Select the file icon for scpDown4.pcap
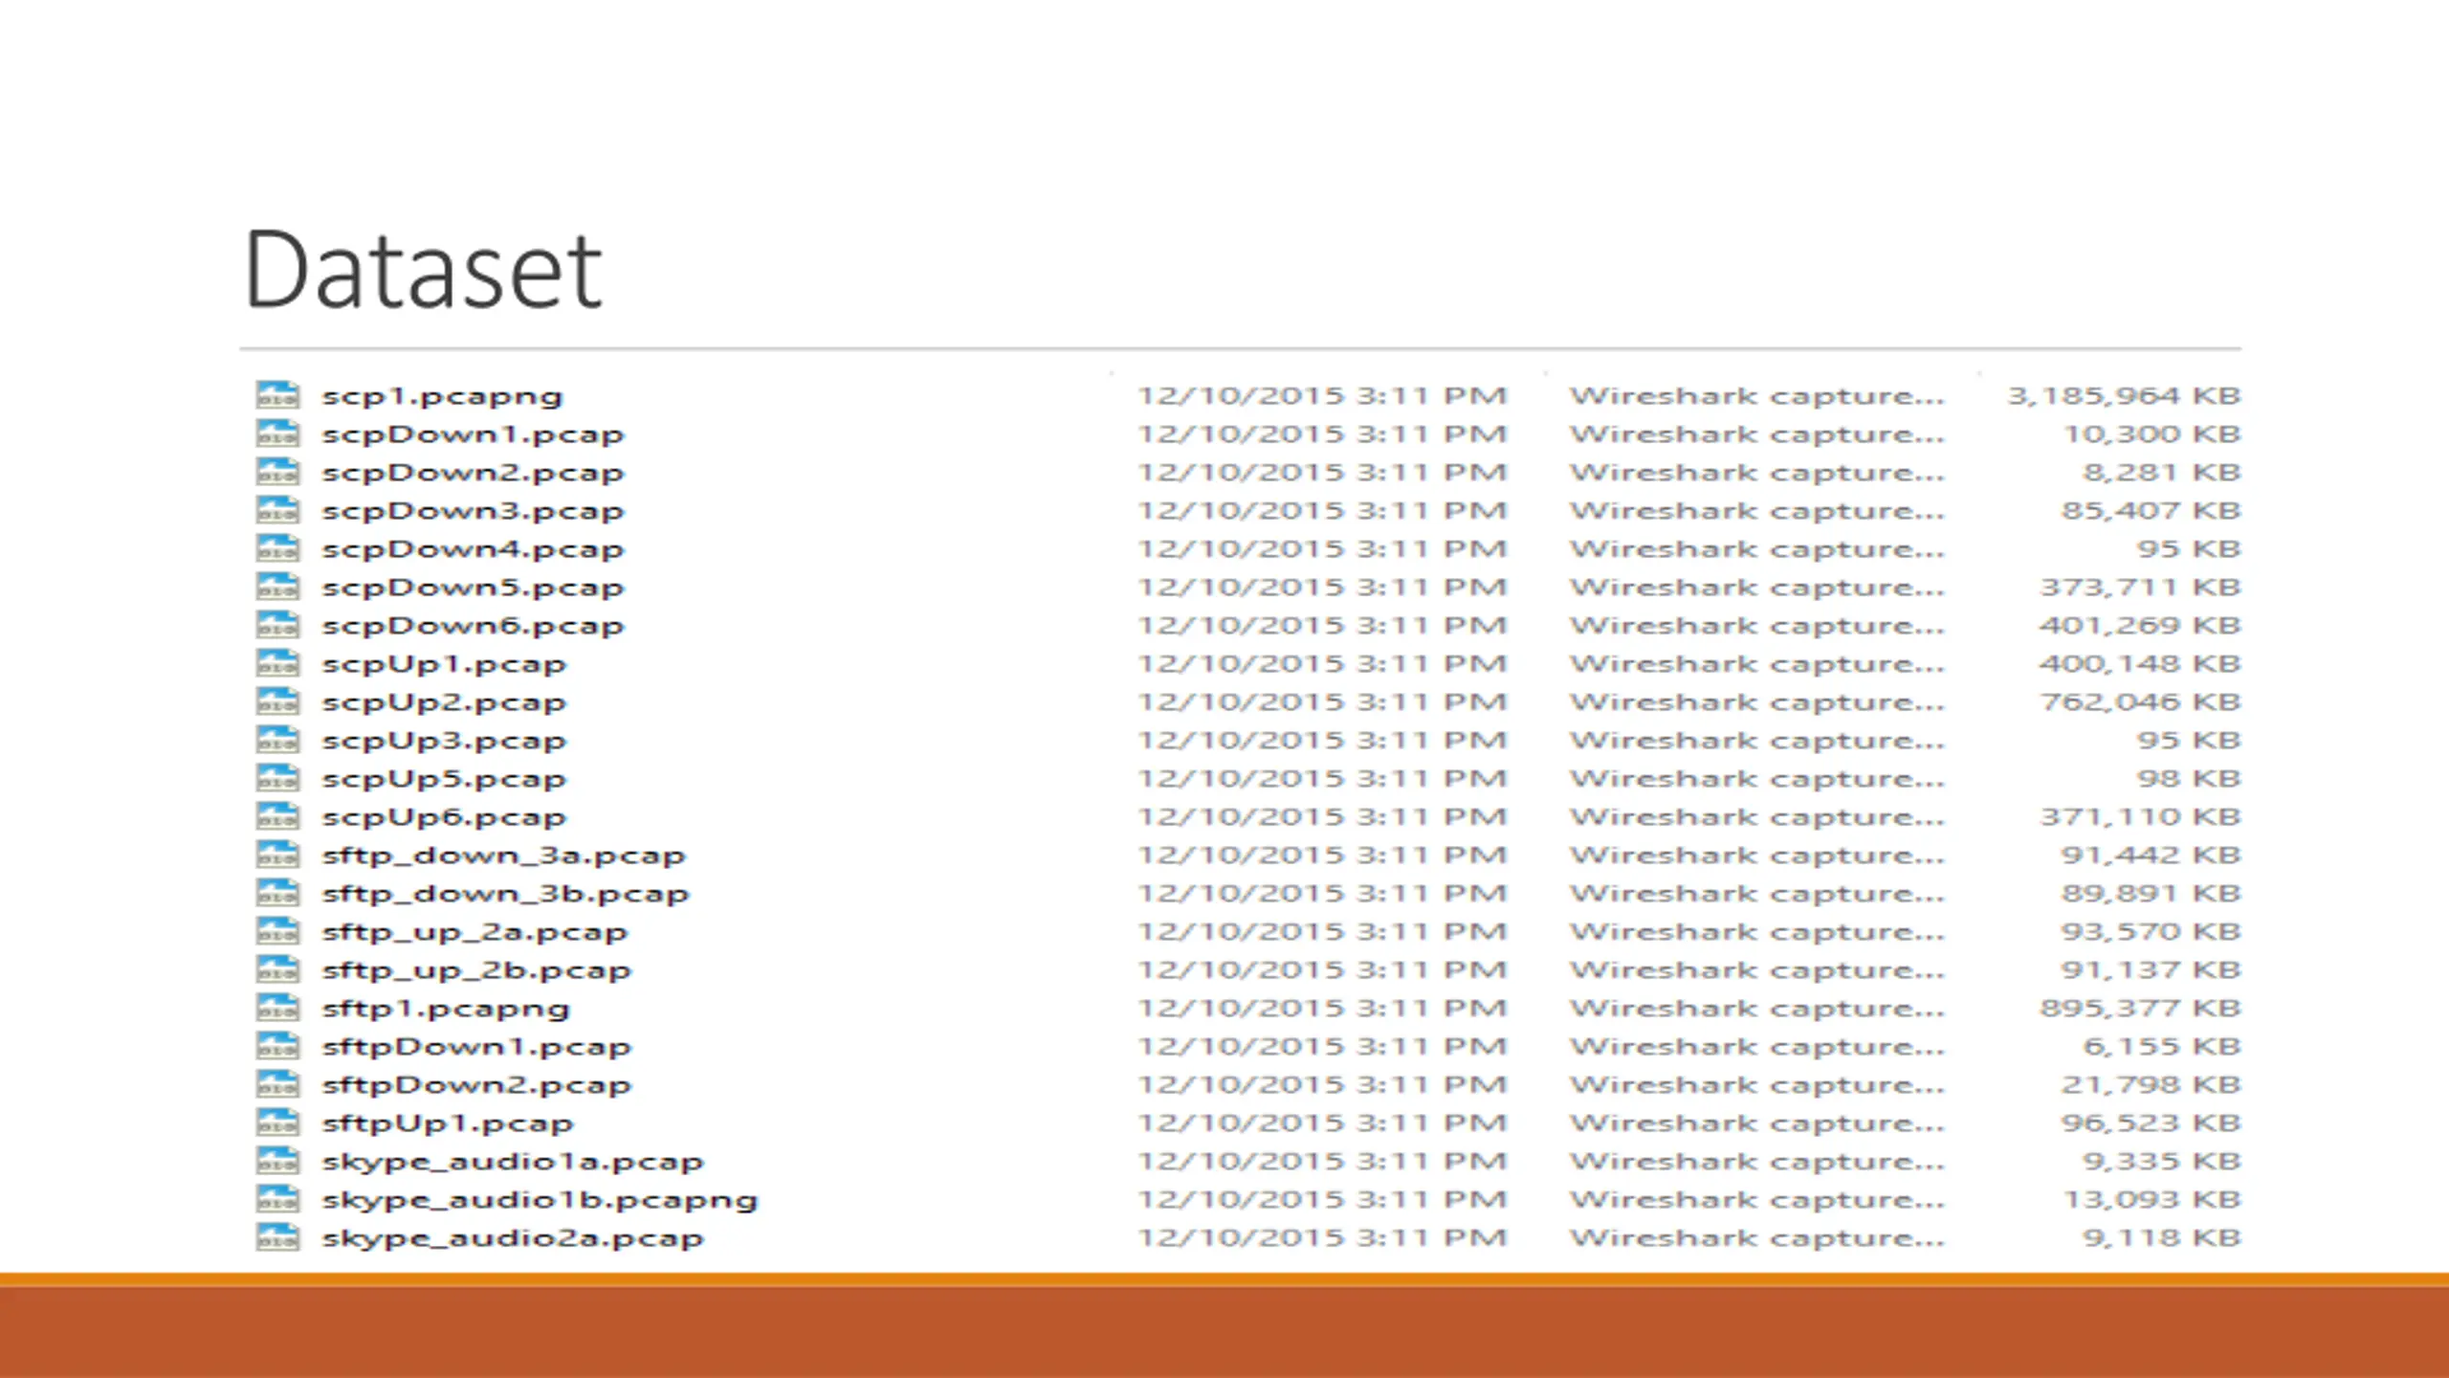 [x=277, y=548]
